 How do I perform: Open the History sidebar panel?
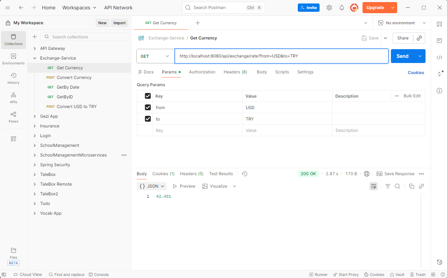(x=14, y=78)
